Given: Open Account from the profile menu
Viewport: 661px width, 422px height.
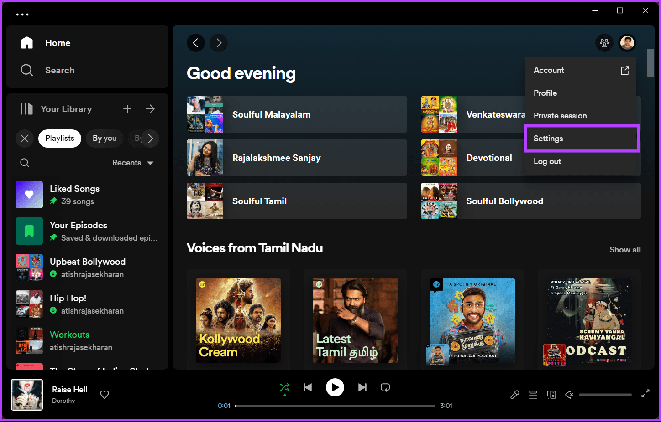Looking at the screenshot, I should (581, 70).
